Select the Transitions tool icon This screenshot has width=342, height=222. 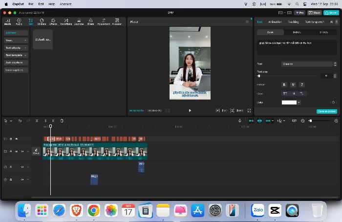(x=66, y=21)
